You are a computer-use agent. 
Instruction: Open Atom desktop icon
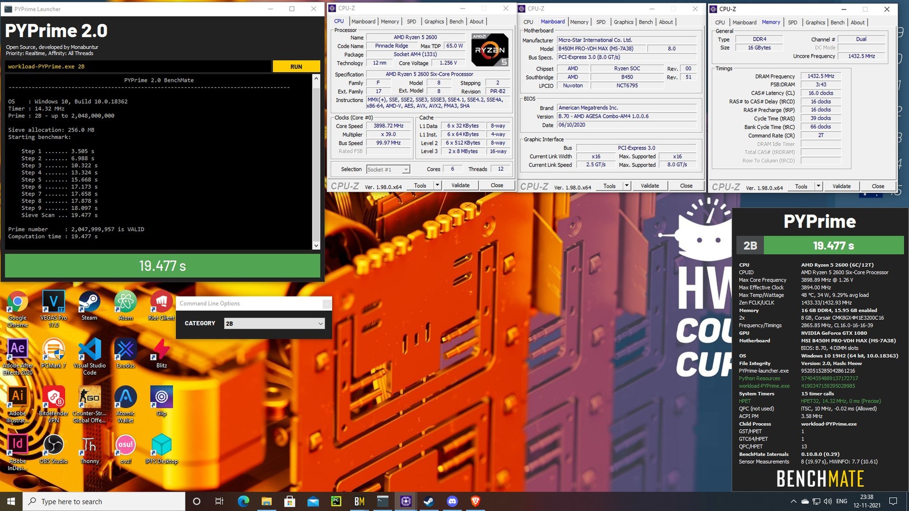(x=125, y=306)
